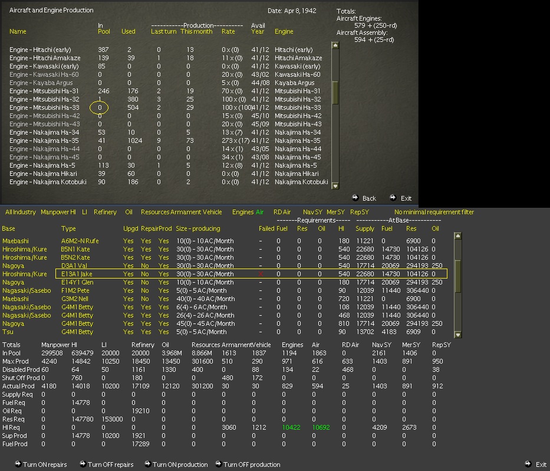
Task: Toggle Repair No for F1M2 Pete row
Action: [145, 291]
